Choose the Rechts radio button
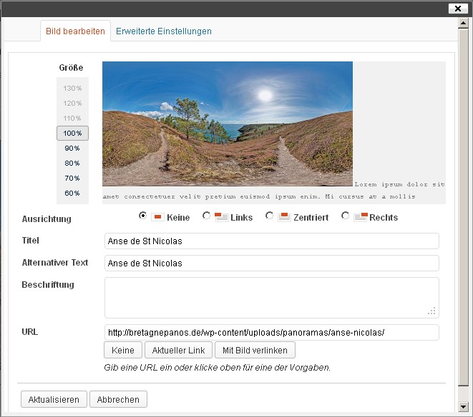 [x=346, y=216]
